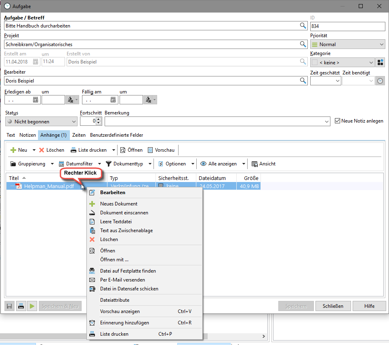The height and width of the screenshot is (345, 389).
Task: Switch to the Notizen tab
Action: 27,135
